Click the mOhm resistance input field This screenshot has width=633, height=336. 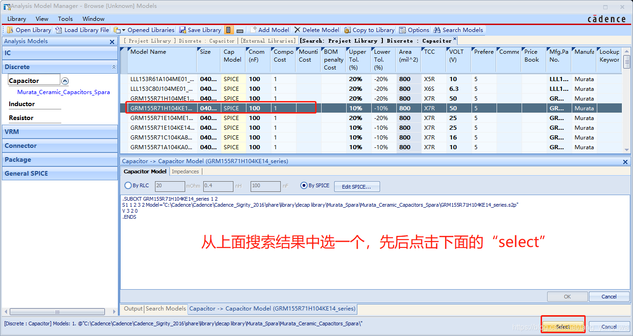[x=169, y=186]
